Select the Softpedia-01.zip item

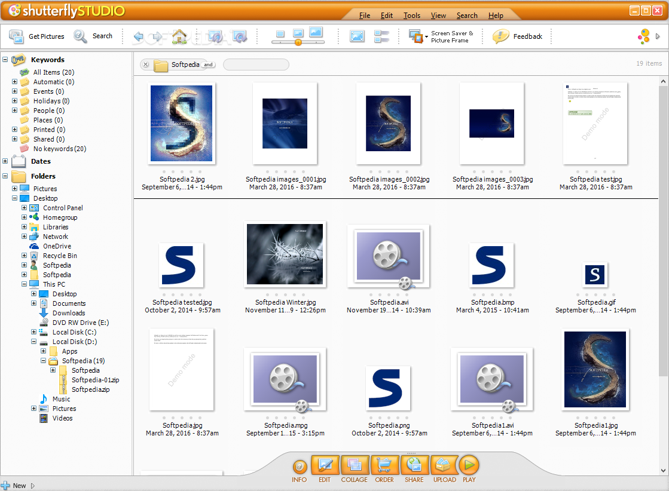point(95,380)
